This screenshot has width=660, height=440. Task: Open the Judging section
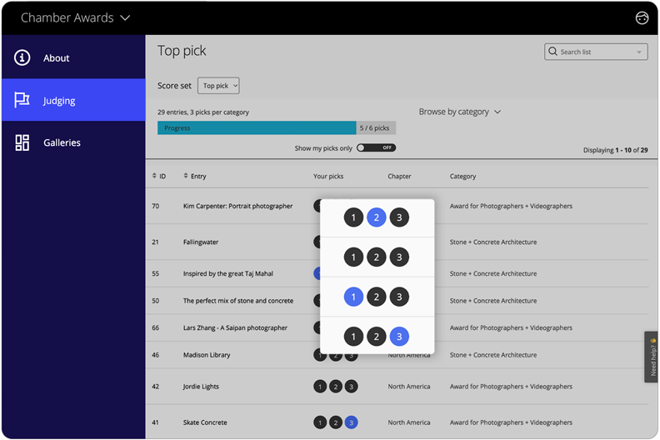[73, 100]
